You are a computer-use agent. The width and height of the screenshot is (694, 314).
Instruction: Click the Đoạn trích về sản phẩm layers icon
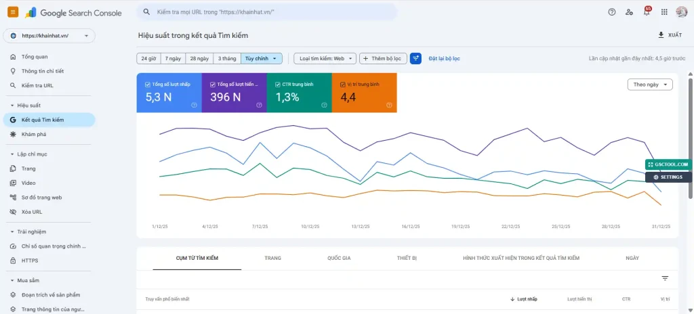click(13, 295)
